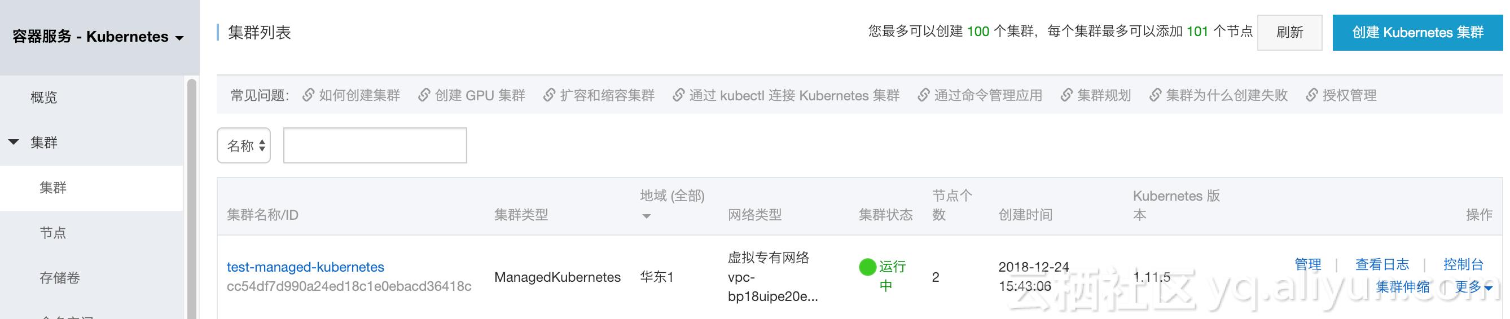Click link icon beside 集群规划

[x=1066, y=95]
